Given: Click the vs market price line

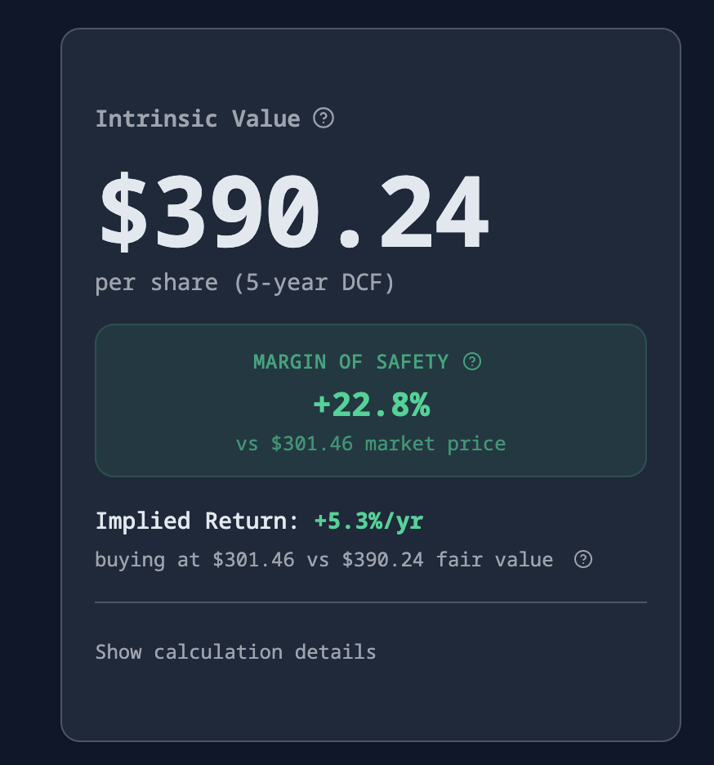Looking at the screenshot, I should (x=371, y=444).
